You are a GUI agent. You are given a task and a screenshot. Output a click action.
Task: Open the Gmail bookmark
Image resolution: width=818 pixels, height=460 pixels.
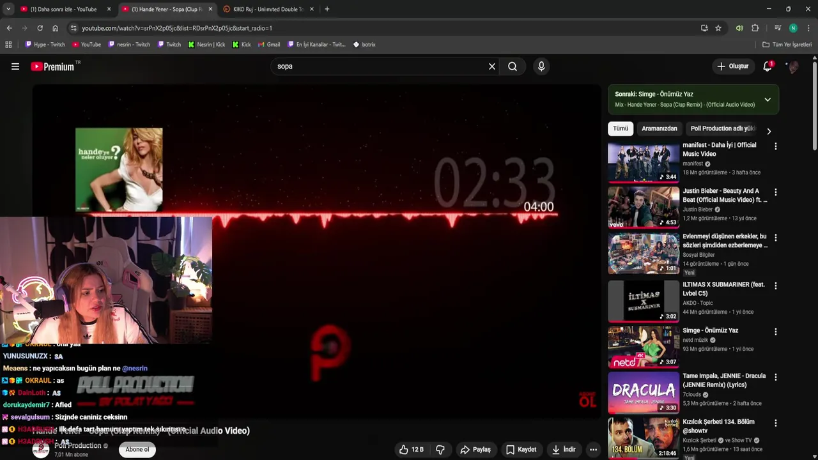[x=269, y=45]
